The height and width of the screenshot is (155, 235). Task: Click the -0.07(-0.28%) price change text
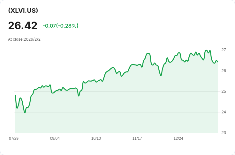coord(61,26)
